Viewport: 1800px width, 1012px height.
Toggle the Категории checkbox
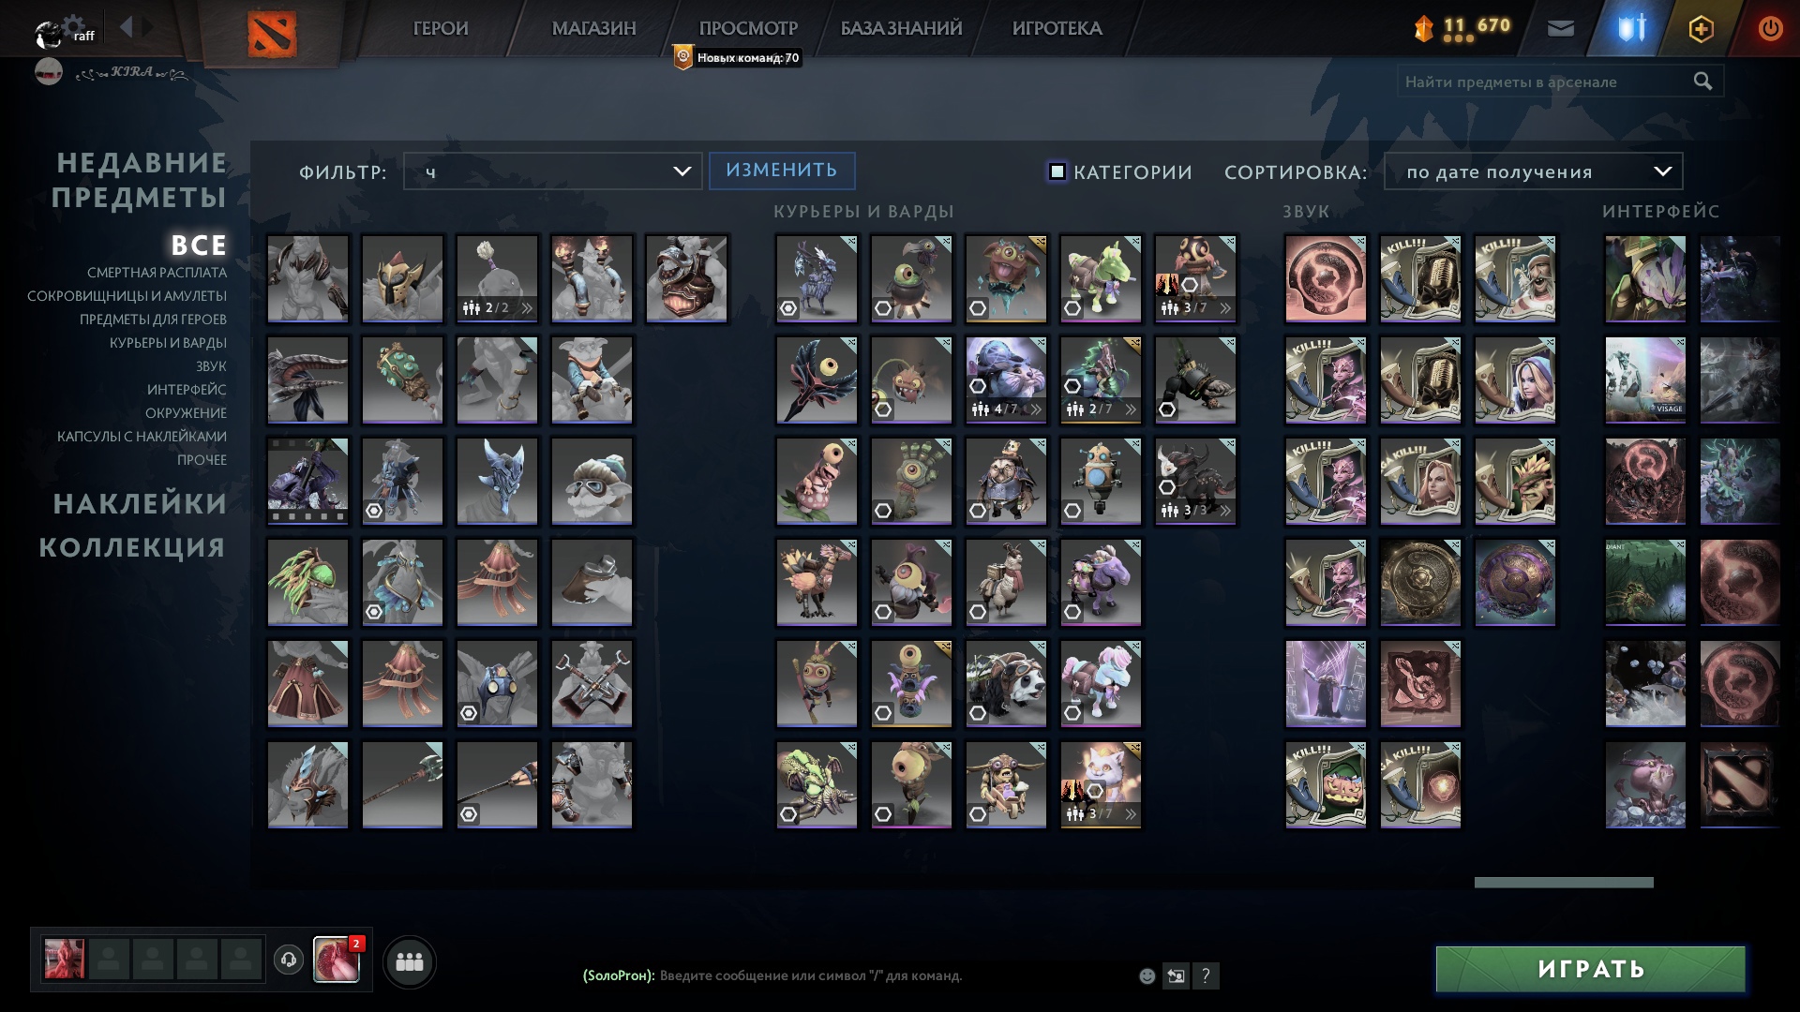click(1057, 171)
